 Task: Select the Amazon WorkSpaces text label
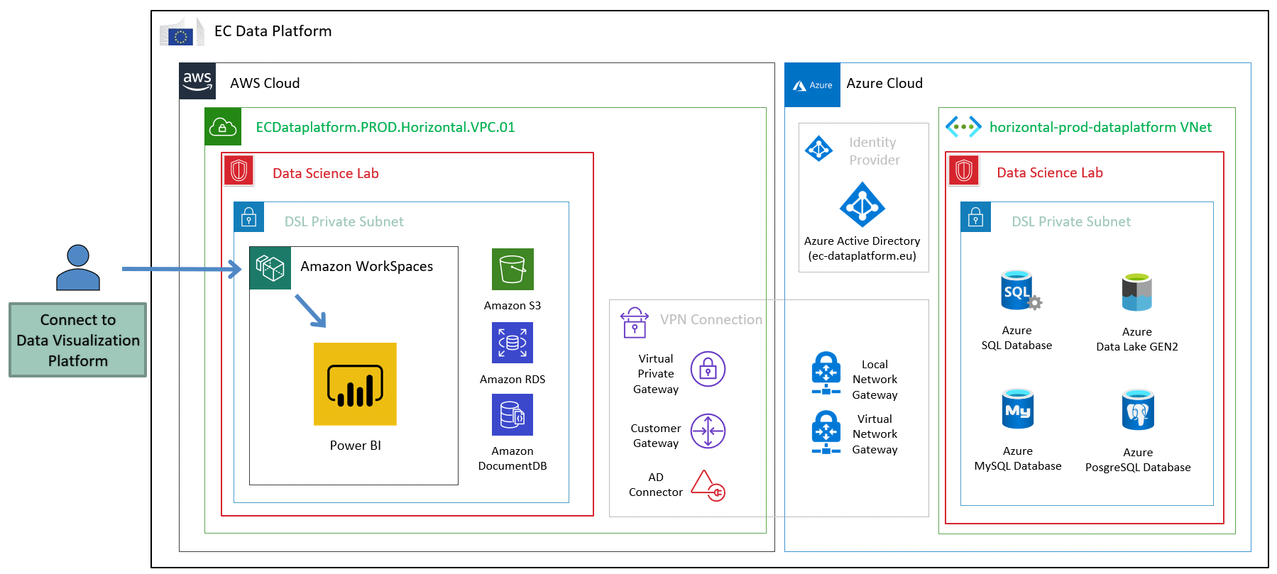pyautogui.click(x=367, y=266)
